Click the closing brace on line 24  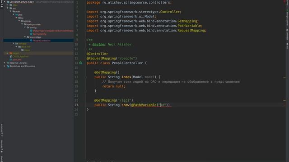pyautogui.click(x=88, y=110)
